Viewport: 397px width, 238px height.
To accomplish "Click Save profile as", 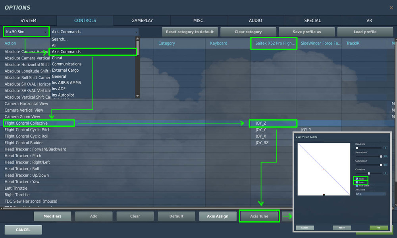I will tap(306, 32).
